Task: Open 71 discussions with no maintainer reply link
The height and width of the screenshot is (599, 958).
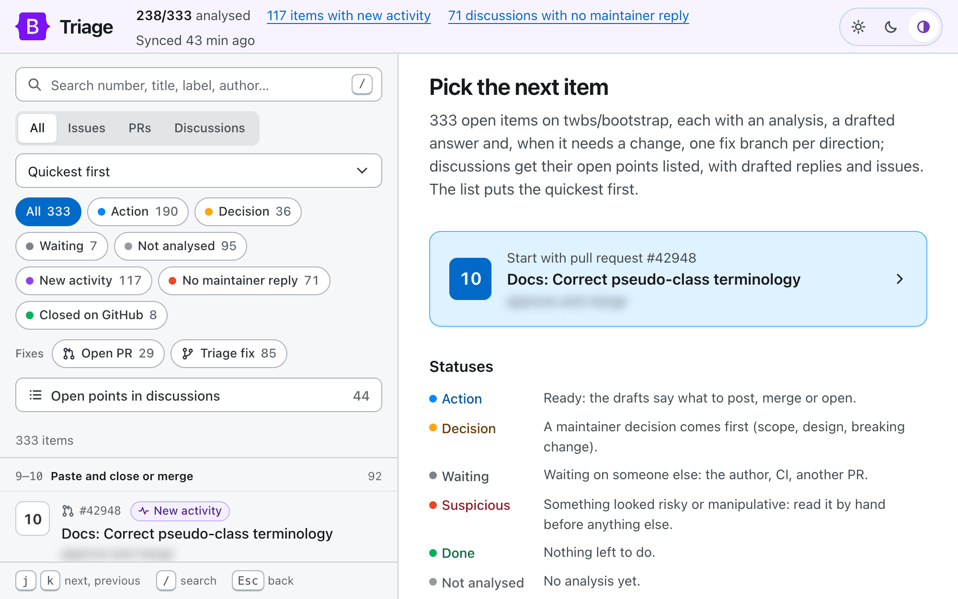Action: [x=569, y=16]
